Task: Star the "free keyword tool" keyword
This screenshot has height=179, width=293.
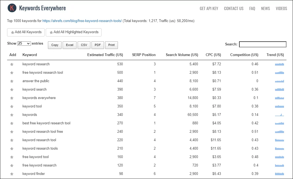Action: (12, 157)
